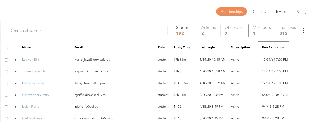Open the Invites tab
This screenshot has height=122, width=314.
(x=281, y=11)
